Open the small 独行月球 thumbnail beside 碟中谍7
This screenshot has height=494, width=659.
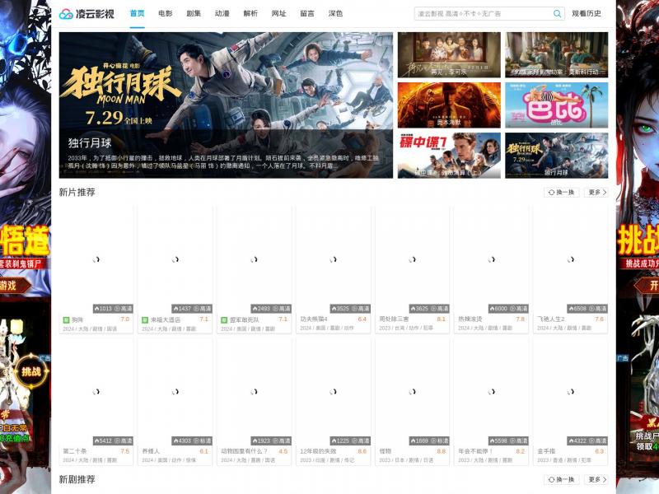[557, 156]
